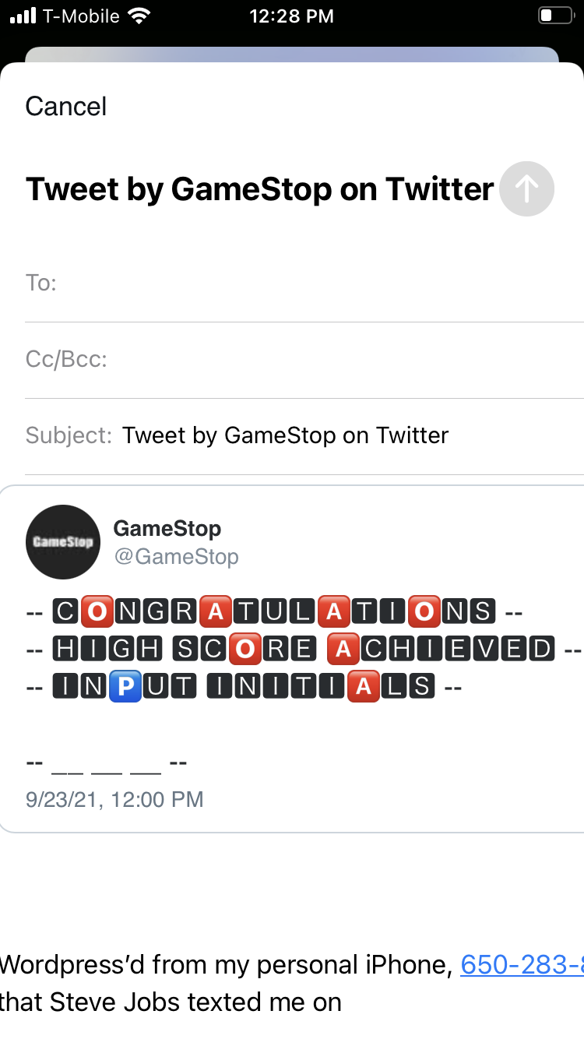Image resolution: width=584 pixels, height=1039 pixels.
Task: Tap the GameStop profile avatar
Action: pos(63,542)
